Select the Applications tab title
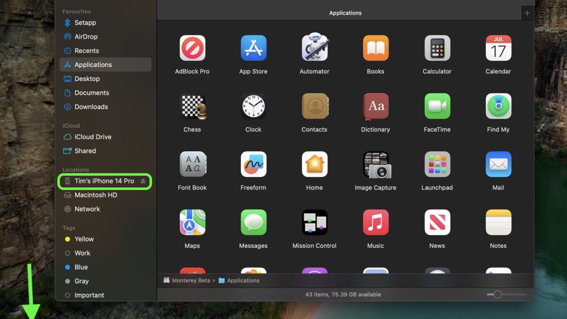 pyautogui.click(x=345, y=13)
